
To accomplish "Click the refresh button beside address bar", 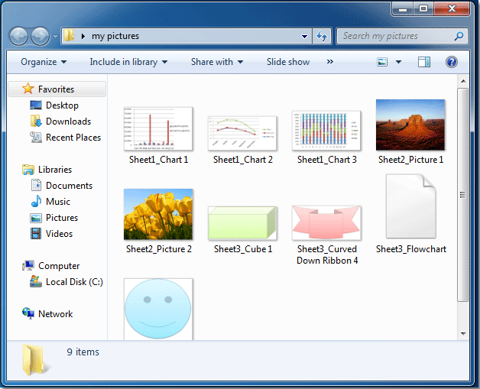I will tap(322, 36).
